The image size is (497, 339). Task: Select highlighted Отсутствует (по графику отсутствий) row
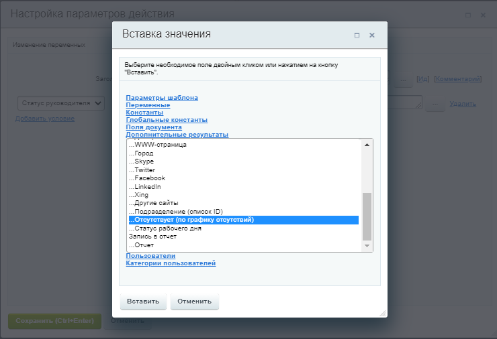pyautogui.click(x=244, y=220)
